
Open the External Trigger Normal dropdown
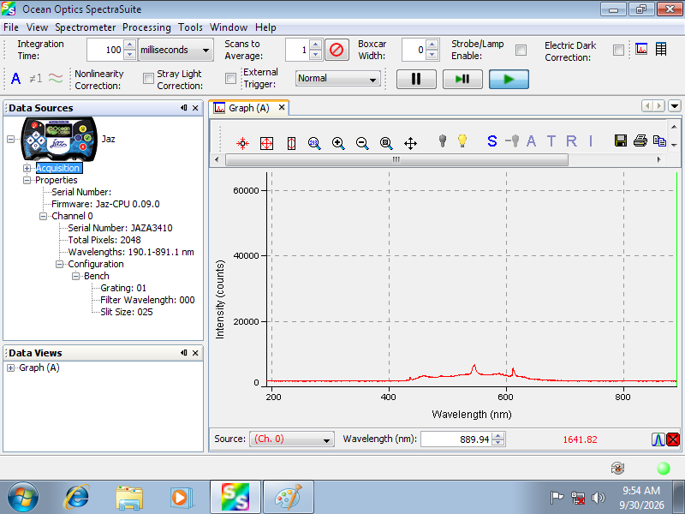click(337, 78)
